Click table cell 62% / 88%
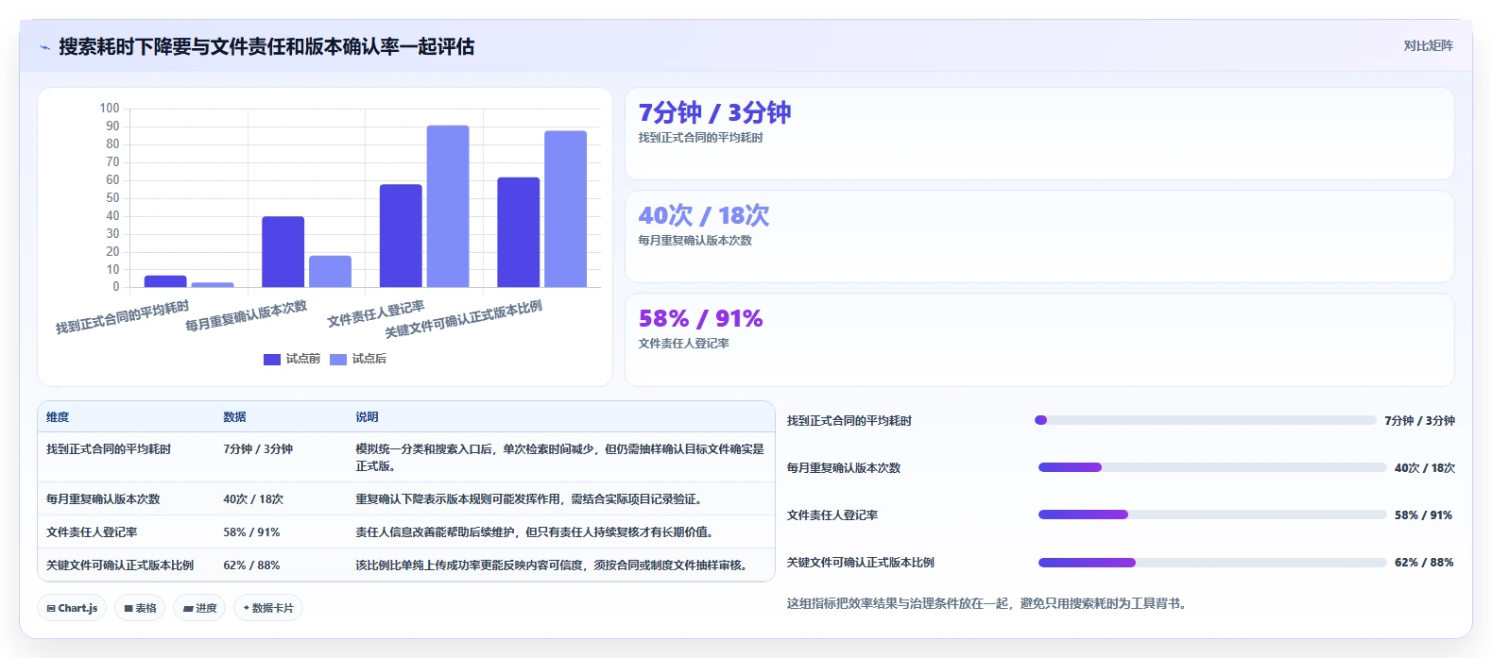 [251, 565]
